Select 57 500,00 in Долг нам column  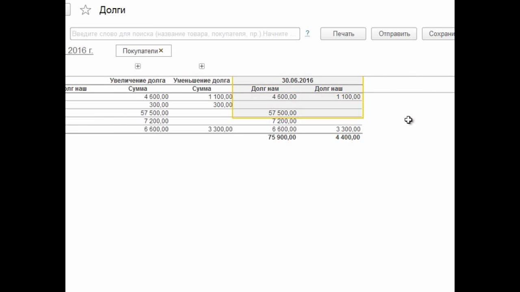pos(282,113)
